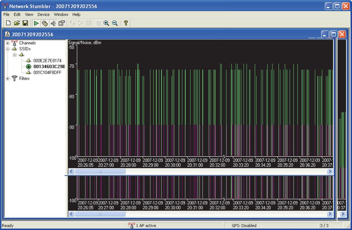Click the '1 AP active' status bar text

(146, 226)
